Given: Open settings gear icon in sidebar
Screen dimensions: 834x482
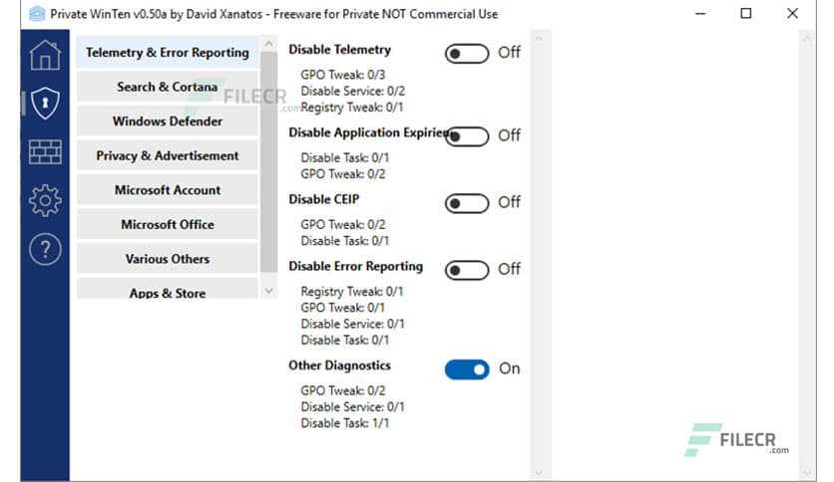Looking at the screenshot, I should [45, 201].
